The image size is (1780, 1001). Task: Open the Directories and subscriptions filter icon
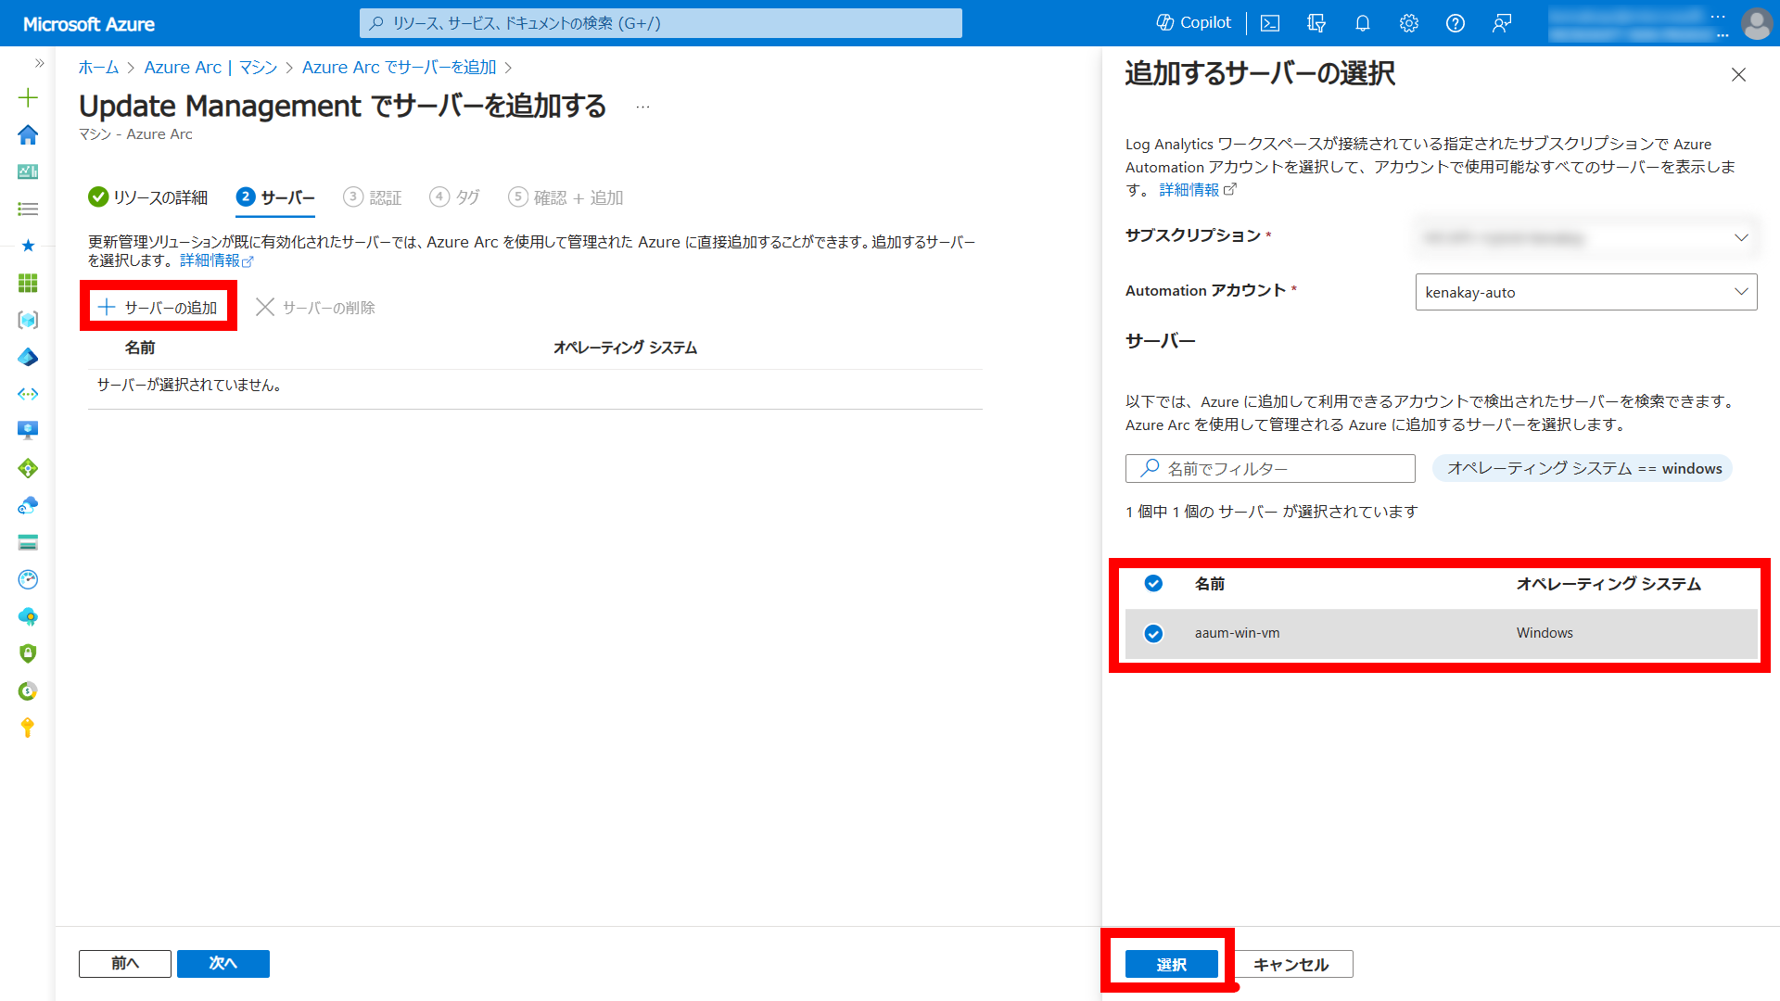pos(1316,23)
